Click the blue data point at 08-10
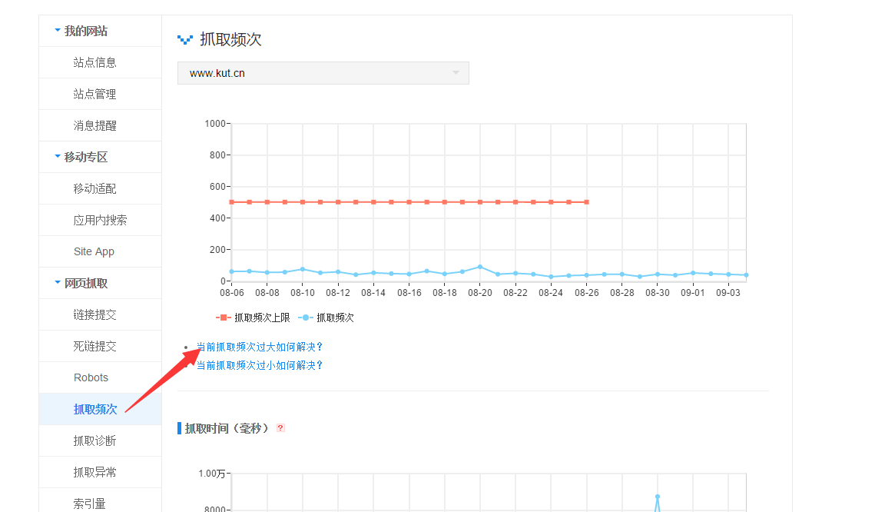This screenshot has width=875, height=512. click(x=303, y=269)
